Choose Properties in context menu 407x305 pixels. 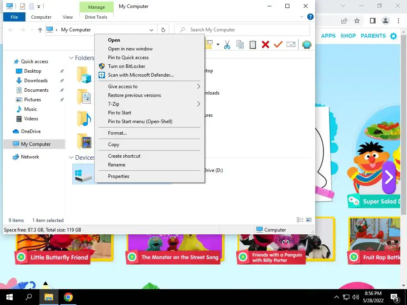pyautogui.click(x=149, y=176)
